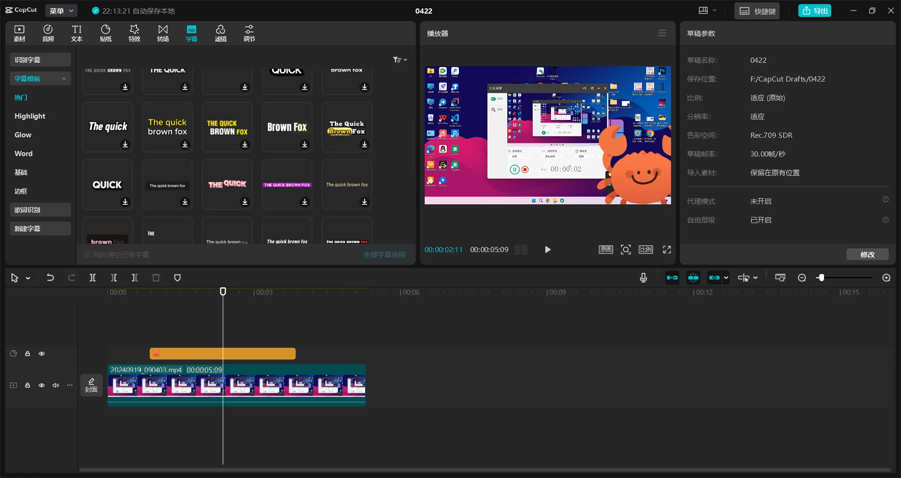
Task: Click the 原画 original quality icon
Action: pyautogui.click(x=606, y=250)
